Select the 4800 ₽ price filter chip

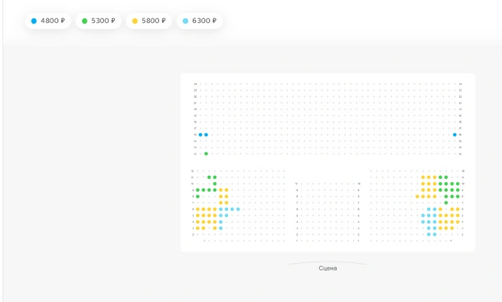click(48, 21)
